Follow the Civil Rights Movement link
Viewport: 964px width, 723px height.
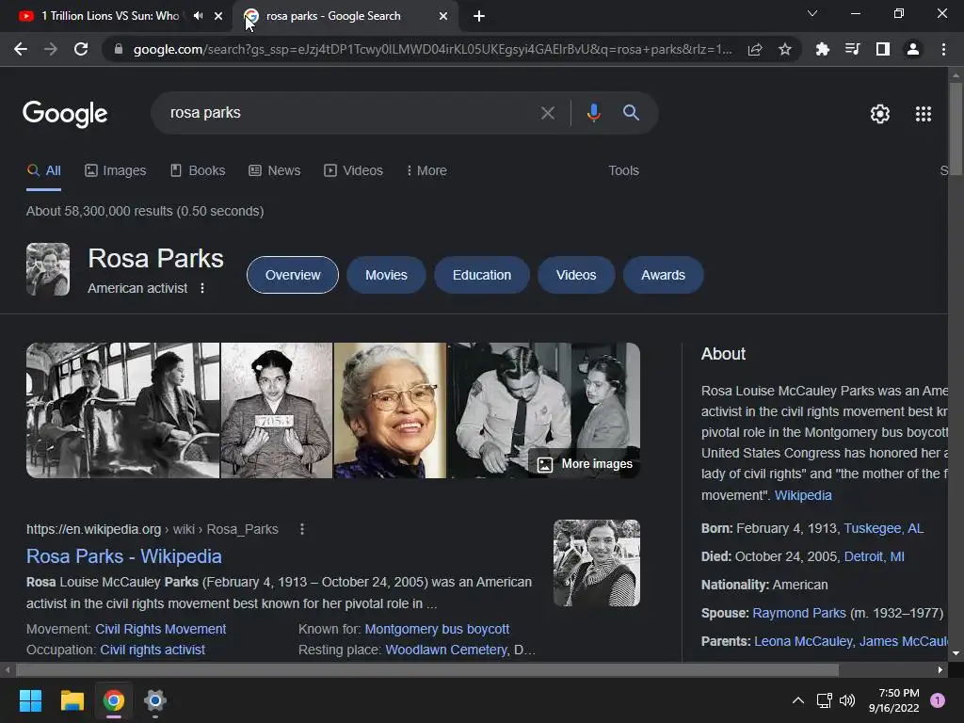160,629
